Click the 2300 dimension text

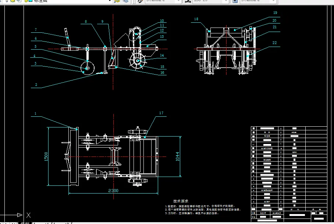pyautogui.click(x=113, y=191)
